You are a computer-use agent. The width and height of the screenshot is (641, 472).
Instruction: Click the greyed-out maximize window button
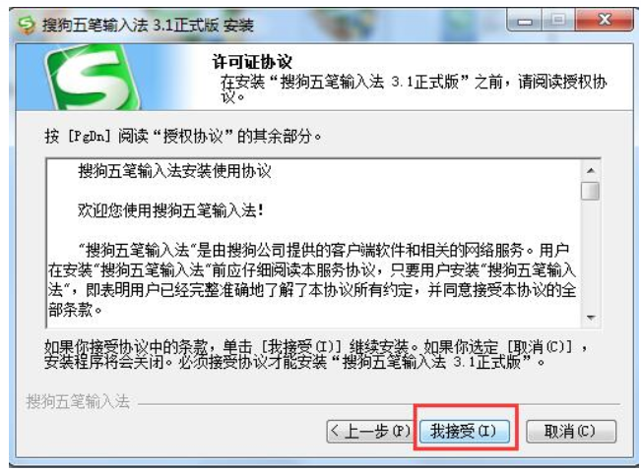[558, 21]
